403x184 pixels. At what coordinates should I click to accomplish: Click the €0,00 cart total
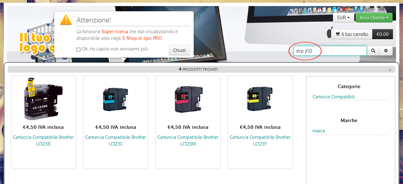pyautogui.click(x=382, y=34)
